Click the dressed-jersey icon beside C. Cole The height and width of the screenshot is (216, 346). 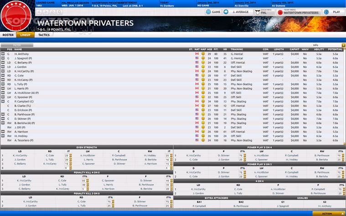point(3,76)
